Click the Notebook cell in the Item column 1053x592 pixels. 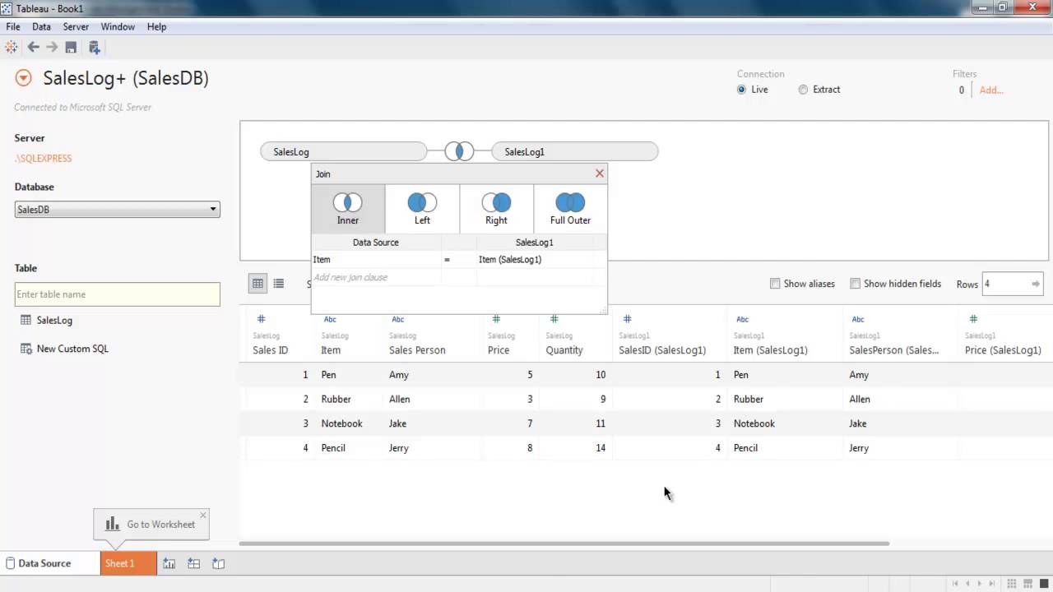click(x=341, y=423)
